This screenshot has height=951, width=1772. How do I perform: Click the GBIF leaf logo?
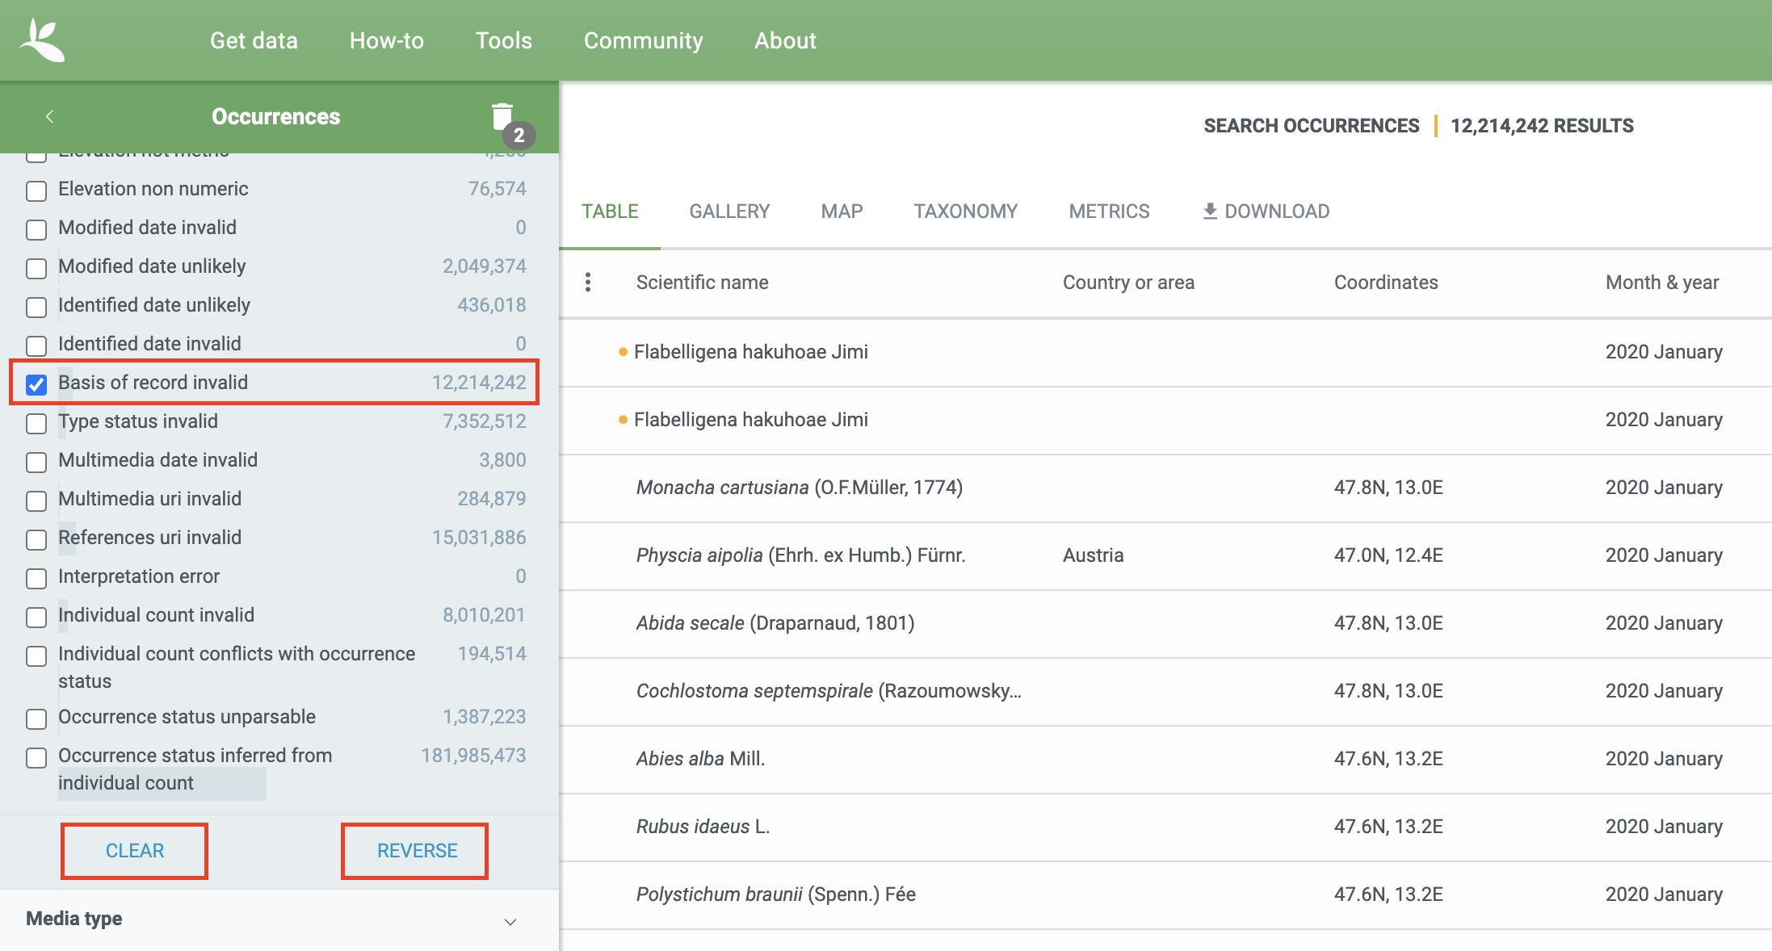pos(42,40)
